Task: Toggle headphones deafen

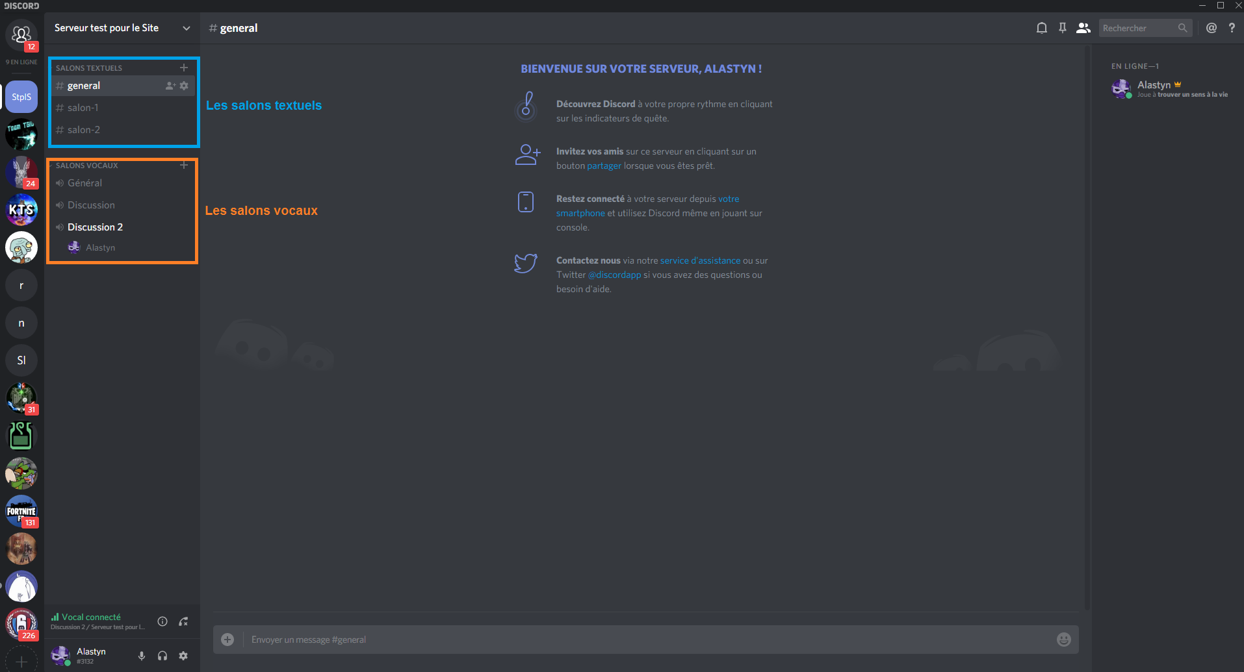Action: (x=162, y=656)
